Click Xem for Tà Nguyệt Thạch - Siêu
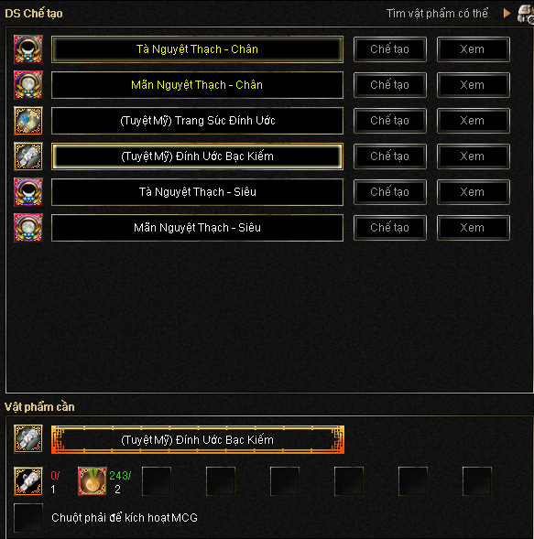Viewport: 534px width, 539px height. (x=474, y=192)
